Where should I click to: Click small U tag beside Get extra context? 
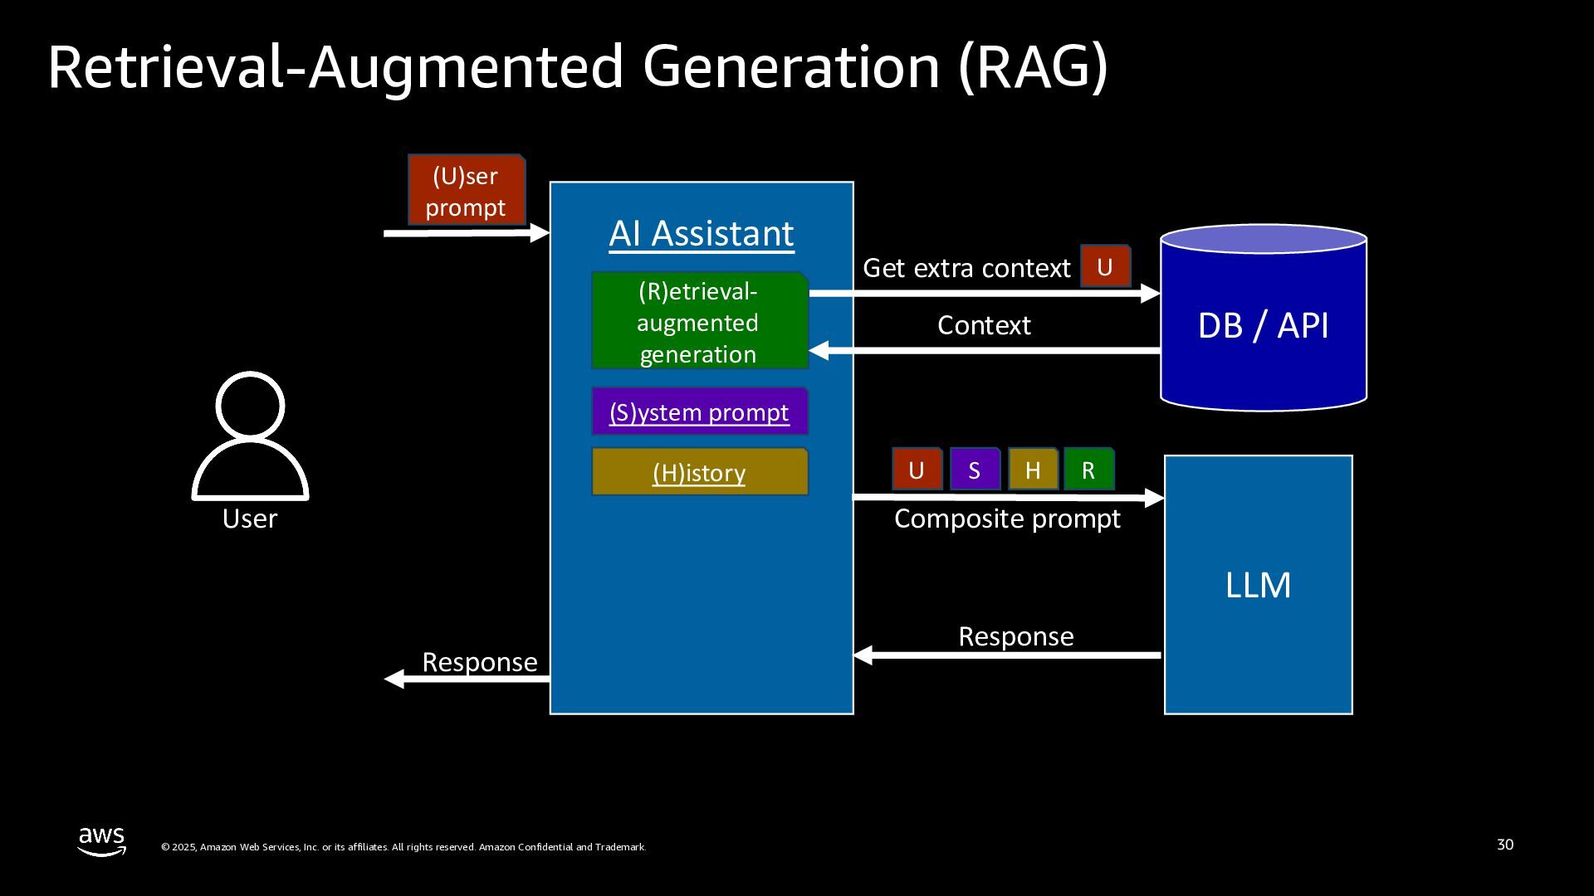click(x=1105, y=266)
